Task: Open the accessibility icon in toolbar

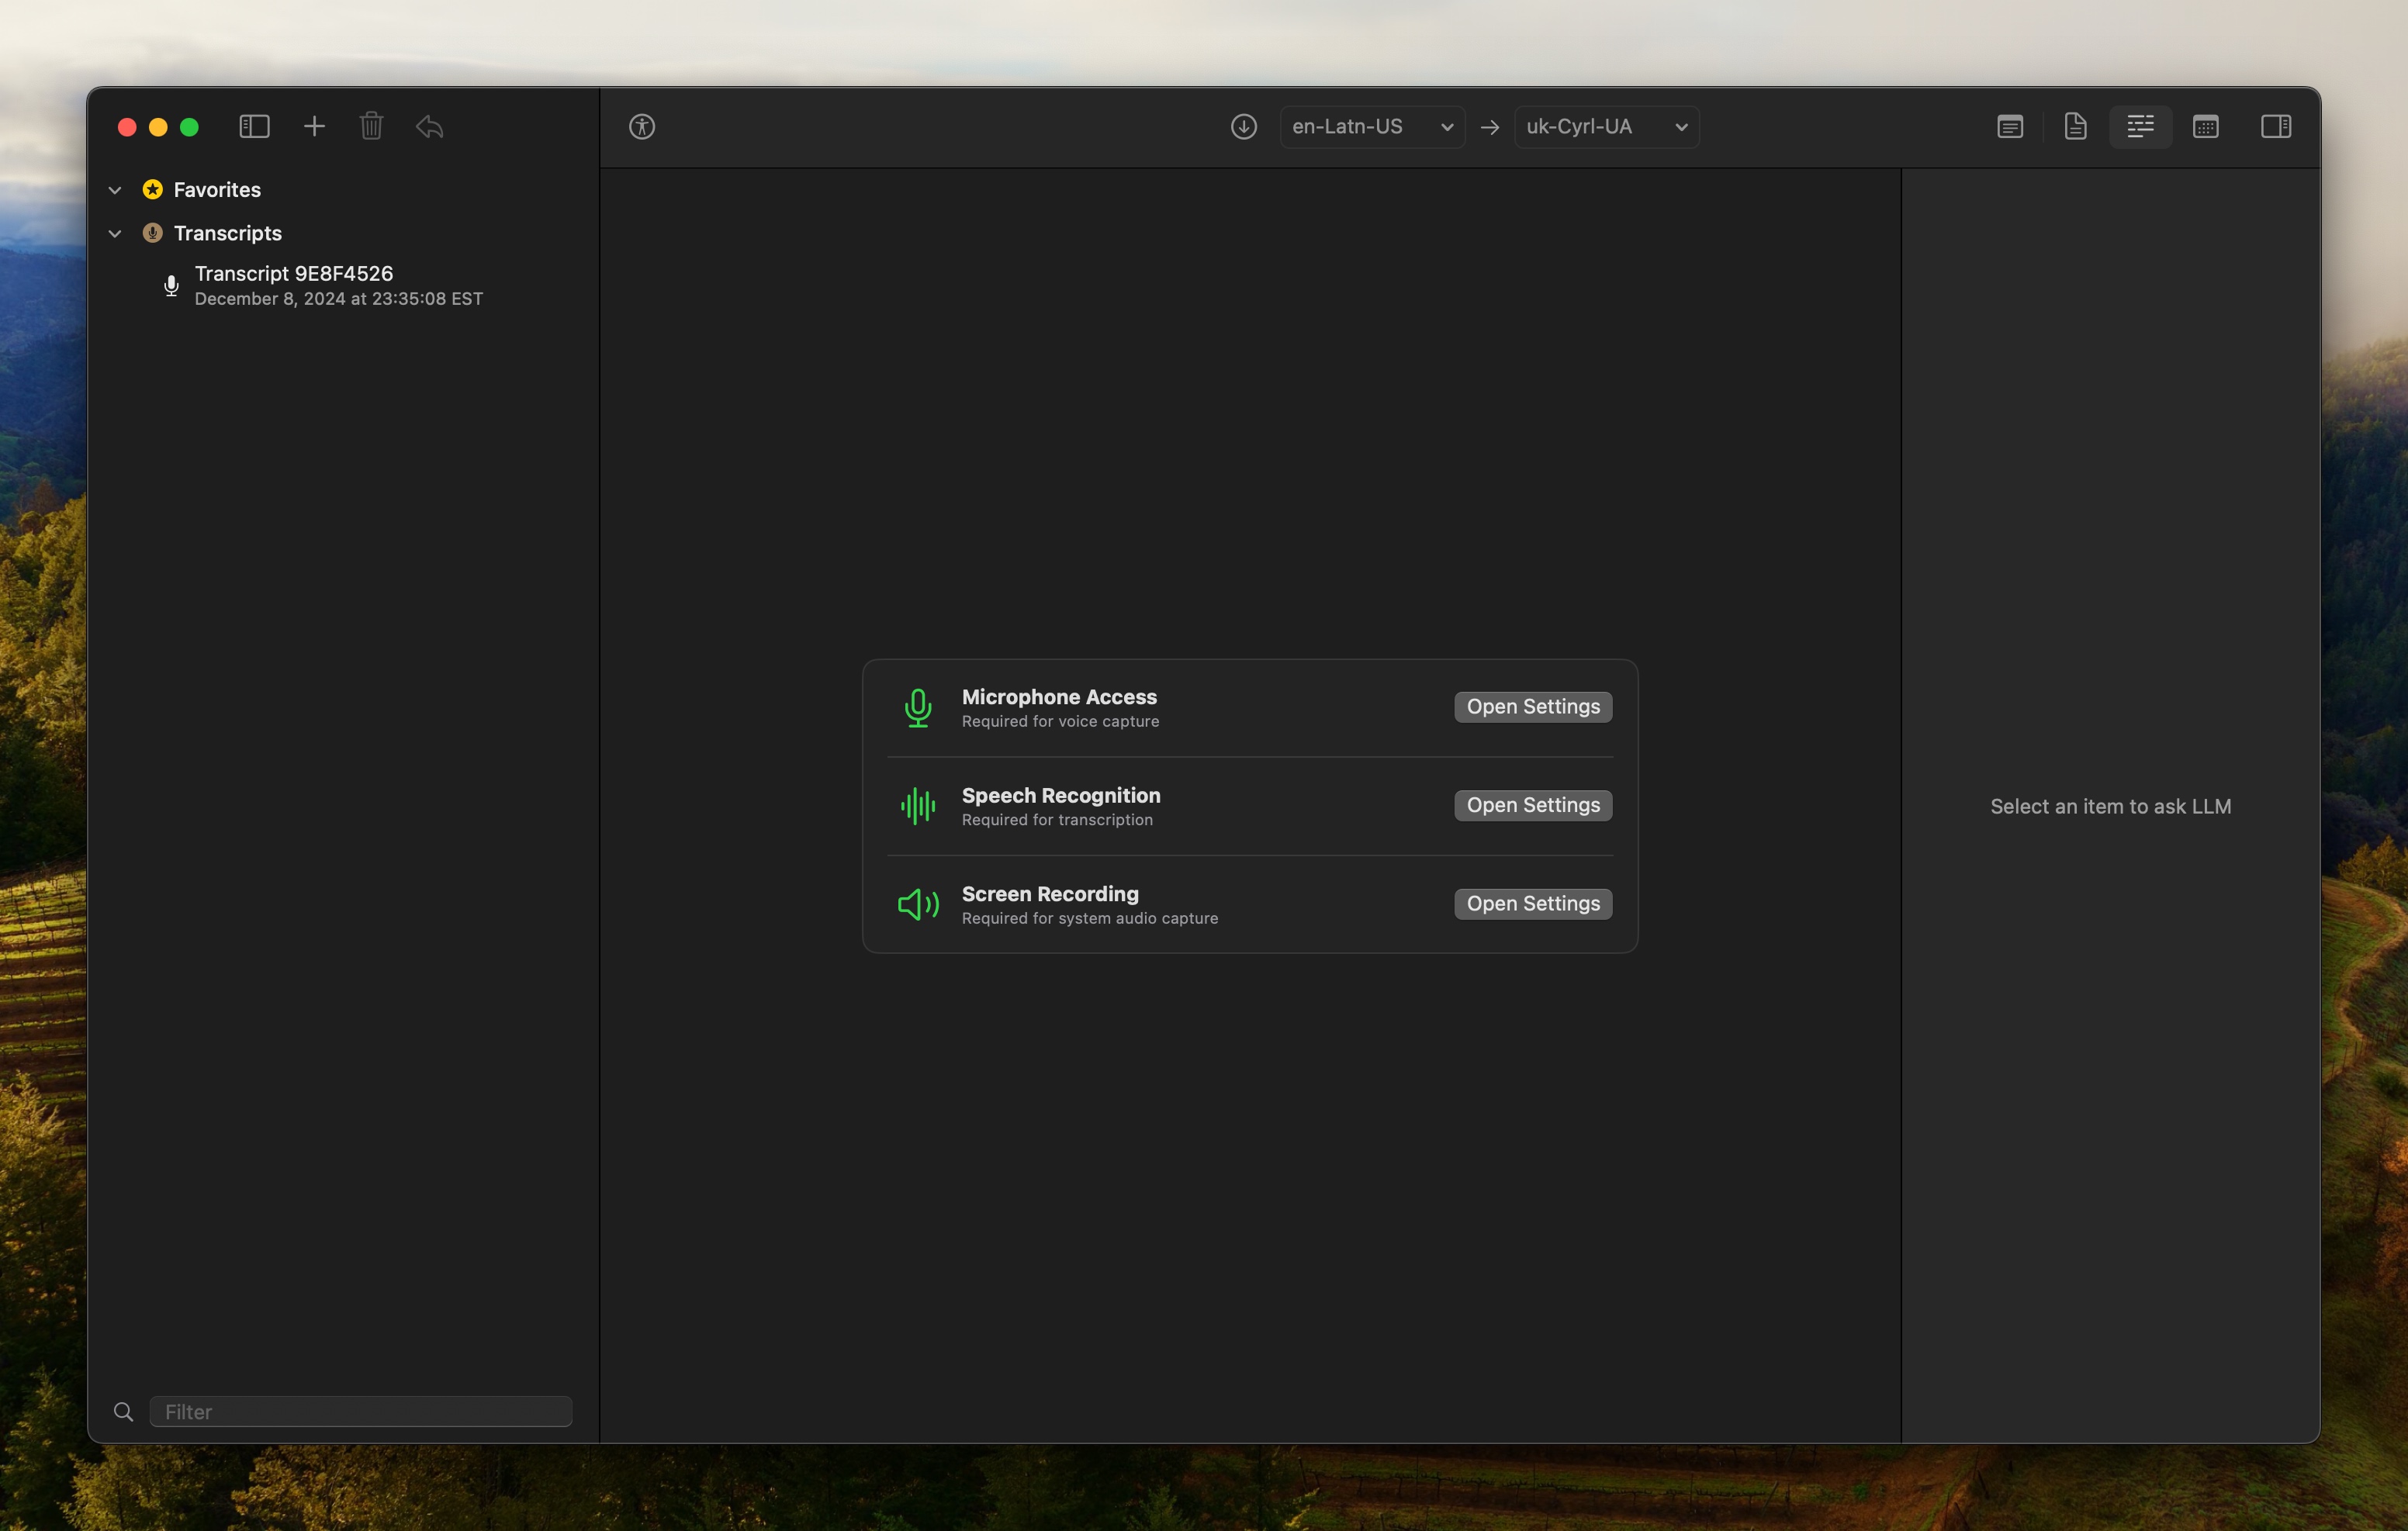Action: (x=642, y=126)
